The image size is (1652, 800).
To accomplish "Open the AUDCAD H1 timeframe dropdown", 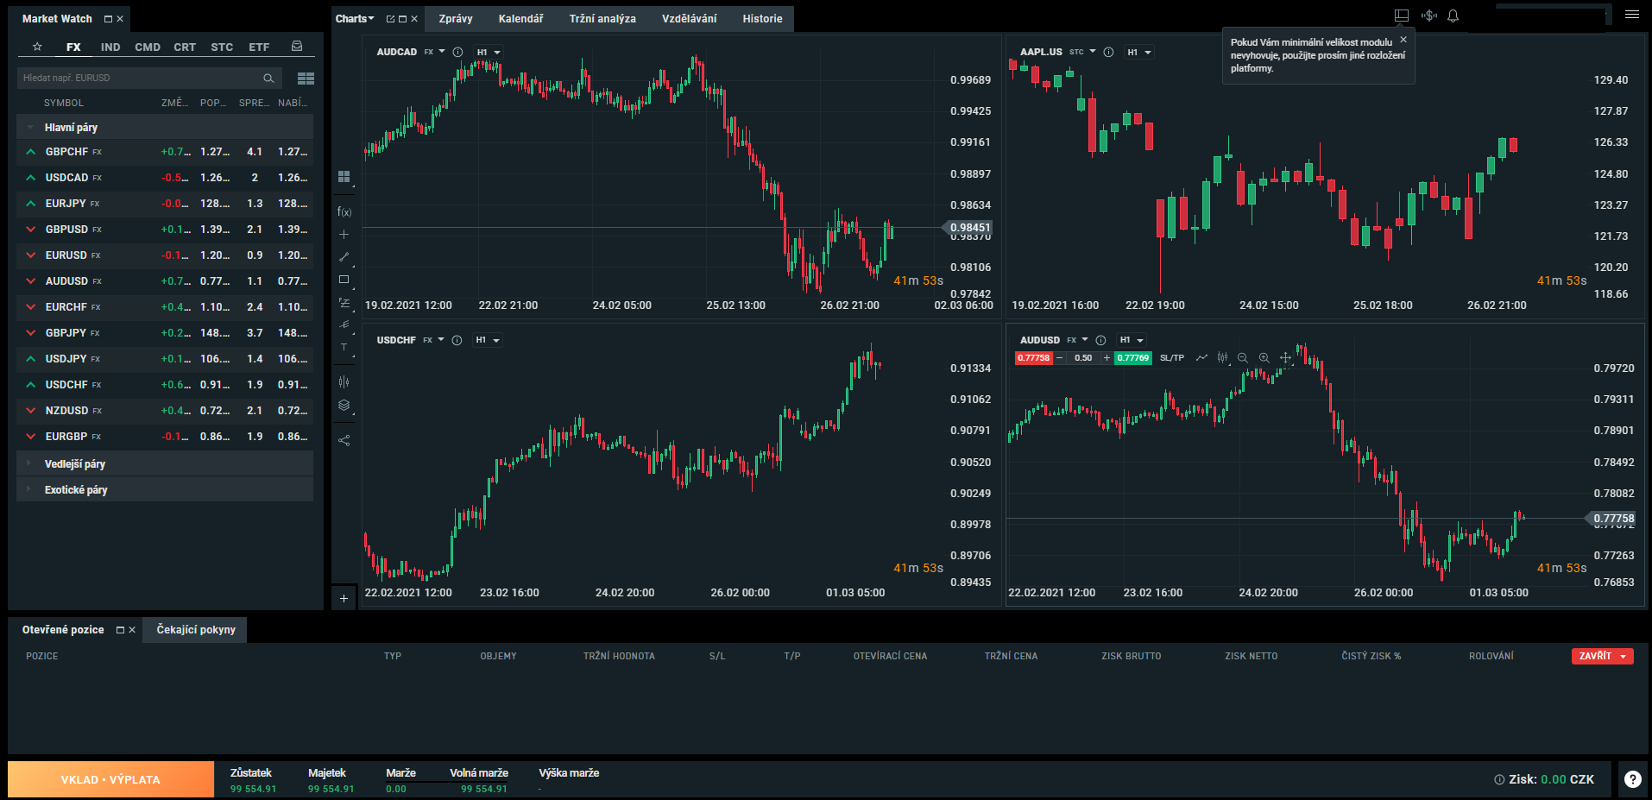I will [489, 52].
